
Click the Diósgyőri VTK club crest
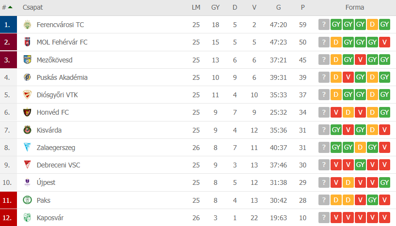[x=27, y=95]
